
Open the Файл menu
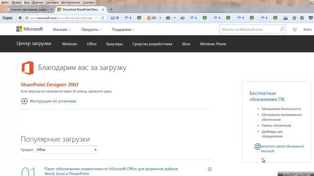point(5,2)
